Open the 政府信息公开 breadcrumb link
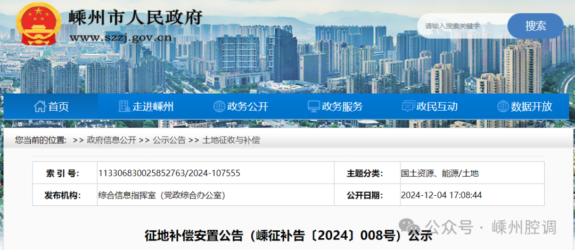The image size is (575, 250). tap(111, 140)
